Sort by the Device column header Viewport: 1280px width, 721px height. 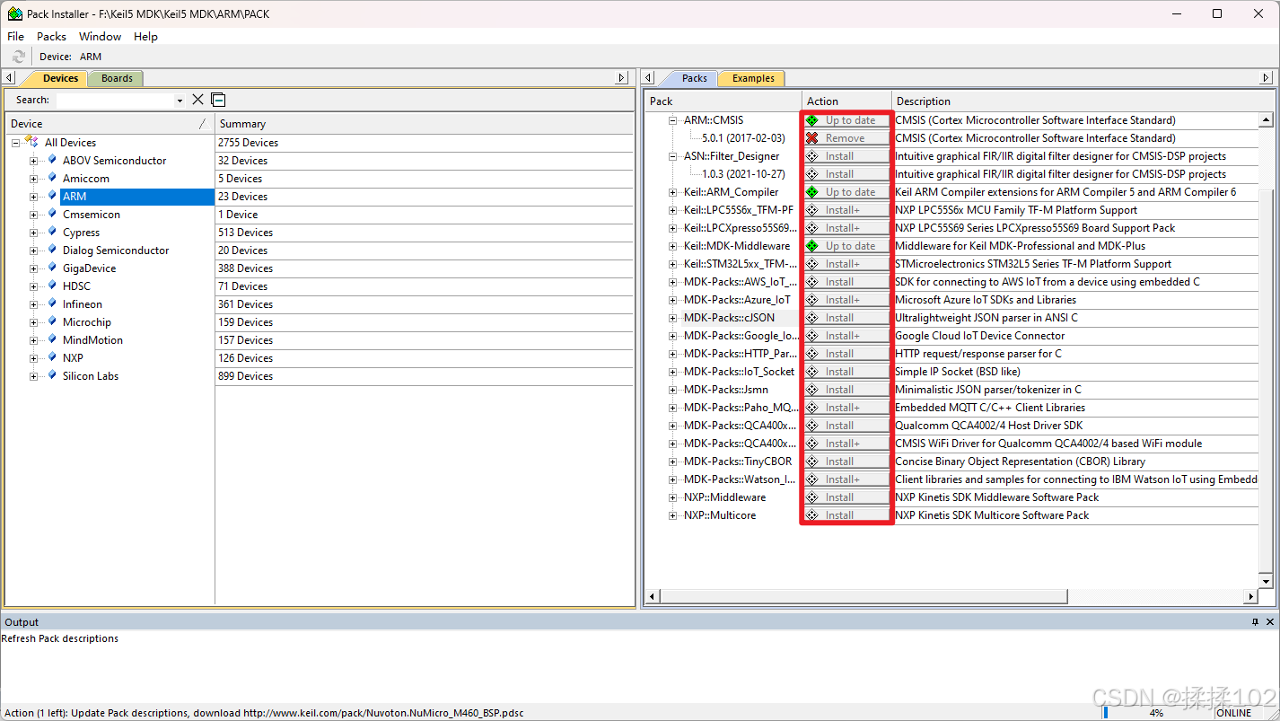(109, 124)
